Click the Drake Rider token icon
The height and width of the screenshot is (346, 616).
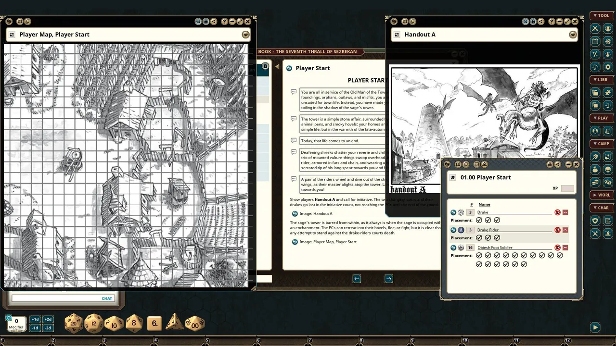pos(461,230)
